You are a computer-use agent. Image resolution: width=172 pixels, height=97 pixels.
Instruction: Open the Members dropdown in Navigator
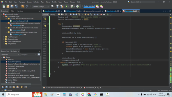click(x=10, y=54)
